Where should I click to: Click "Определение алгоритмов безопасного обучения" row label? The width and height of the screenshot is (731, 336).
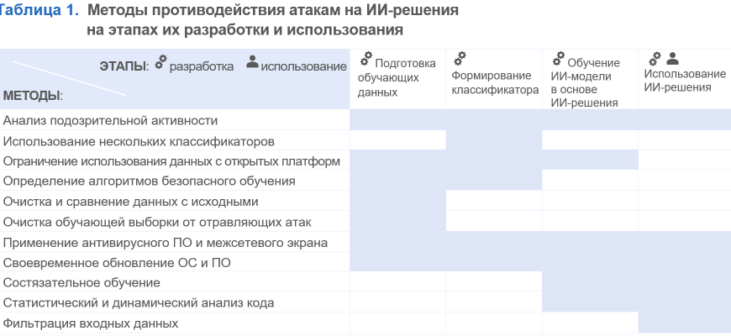[149, 181]
